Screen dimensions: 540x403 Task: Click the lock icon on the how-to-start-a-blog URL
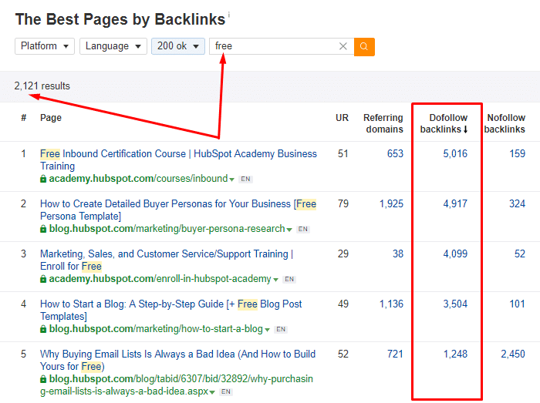click(44, 329)
